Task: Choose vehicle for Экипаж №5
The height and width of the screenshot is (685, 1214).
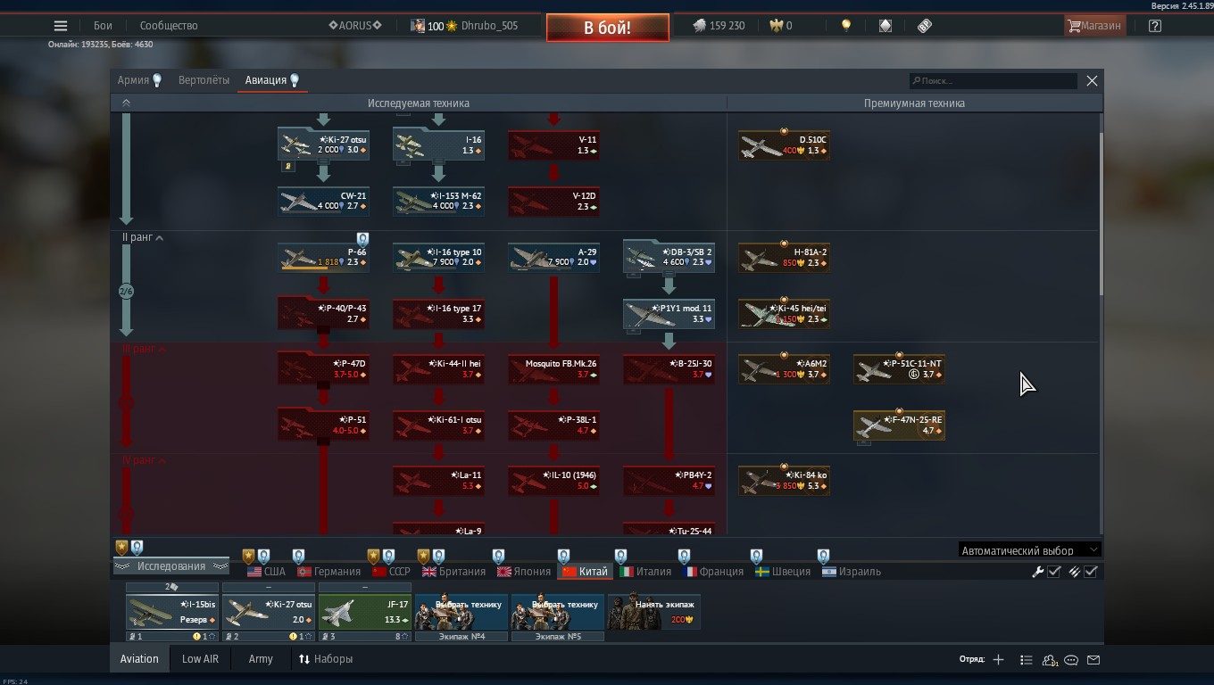Action: [558, 613]
